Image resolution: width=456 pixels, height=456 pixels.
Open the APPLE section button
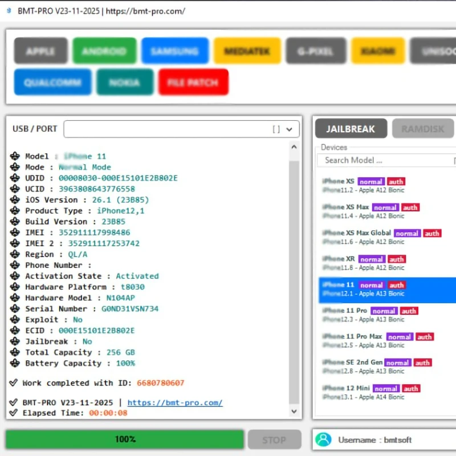click(x=40, y=51)
